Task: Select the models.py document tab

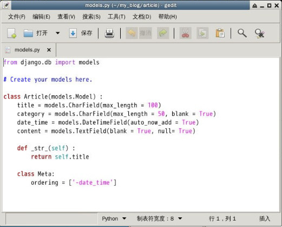Action: coord(27,50)
